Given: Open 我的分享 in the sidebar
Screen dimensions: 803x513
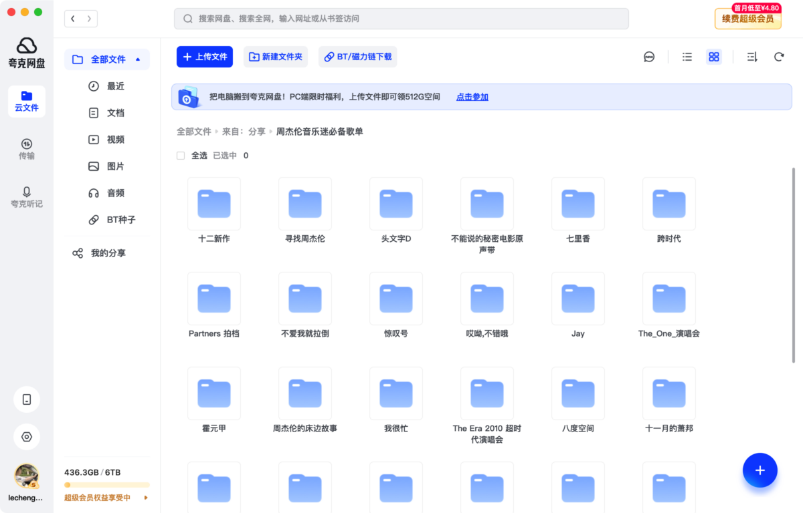Looking at the screenshot, I should (108, 253).
